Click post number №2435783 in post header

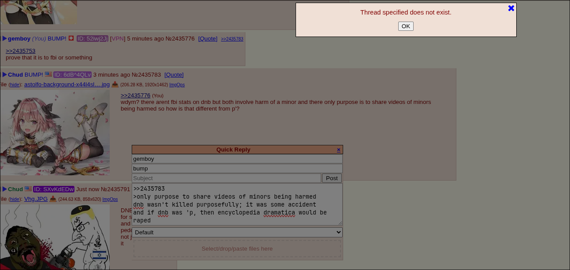coord(146,74)
